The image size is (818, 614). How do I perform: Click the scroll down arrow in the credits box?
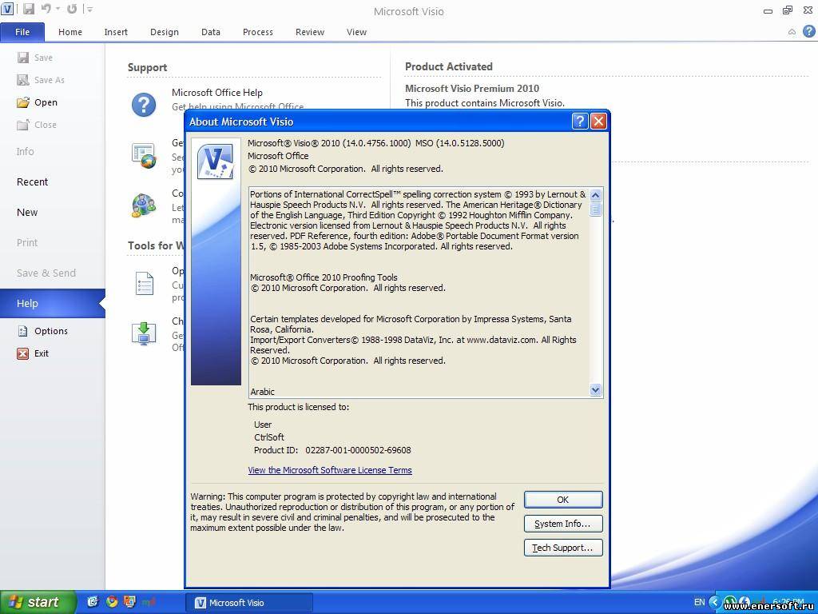pyautogui.click(x=595, y=390)
